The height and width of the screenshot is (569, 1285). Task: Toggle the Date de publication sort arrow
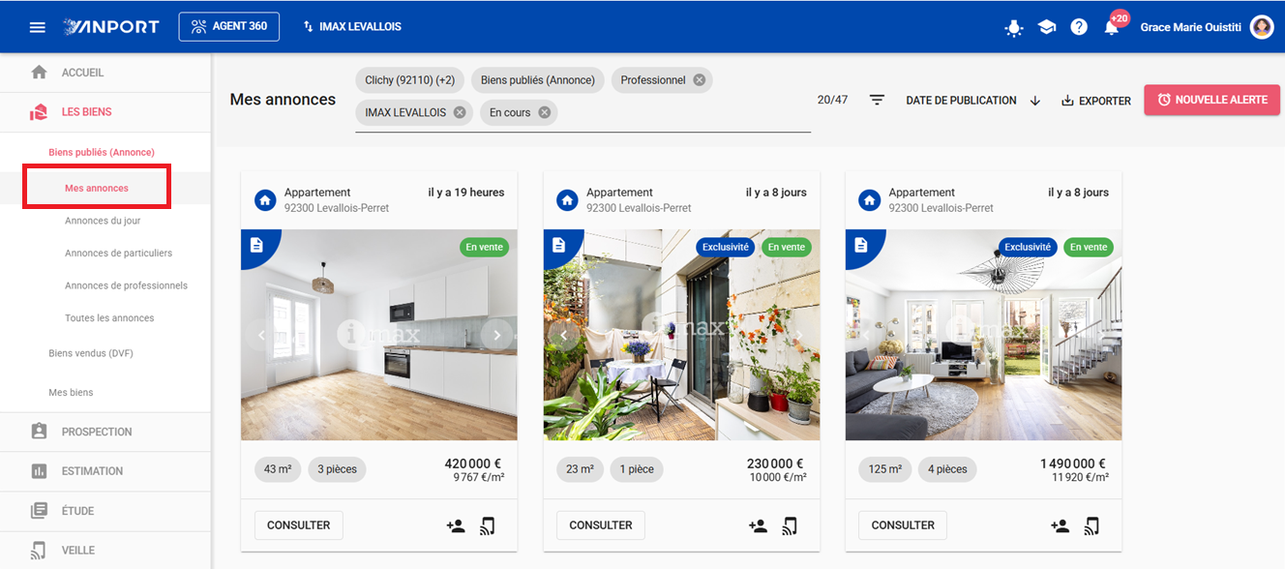[x=1035, y=101]
